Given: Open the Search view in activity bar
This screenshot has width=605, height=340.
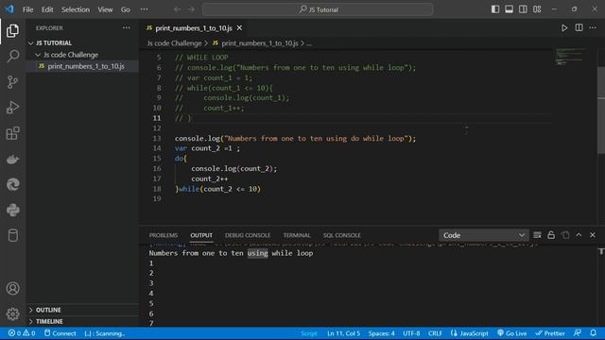Looking at the screenshot, I should click(x=12, y=57).
